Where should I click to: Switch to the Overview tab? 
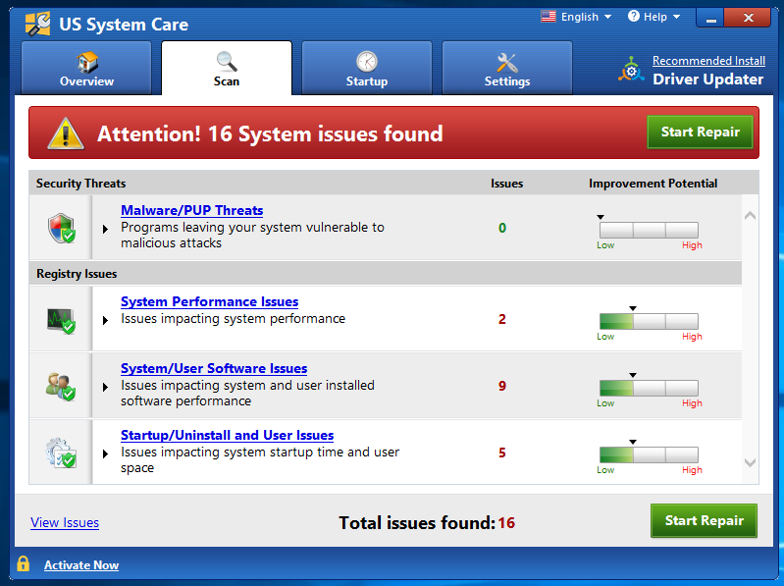tap(86, 68)
